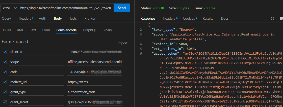The height and width of the screenshot is (107, 283).
Task: Select Form body type
Action: point(46,30)
